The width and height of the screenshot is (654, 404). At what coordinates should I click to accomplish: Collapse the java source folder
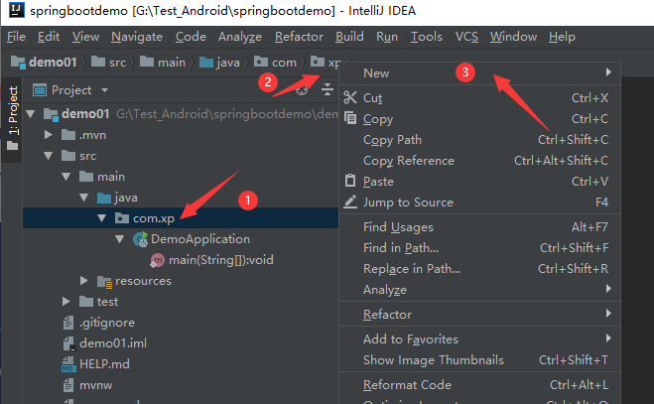pos(83,198)
